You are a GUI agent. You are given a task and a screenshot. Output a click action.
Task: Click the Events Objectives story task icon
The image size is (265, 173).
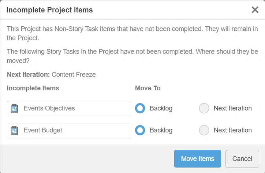point(15,109)
